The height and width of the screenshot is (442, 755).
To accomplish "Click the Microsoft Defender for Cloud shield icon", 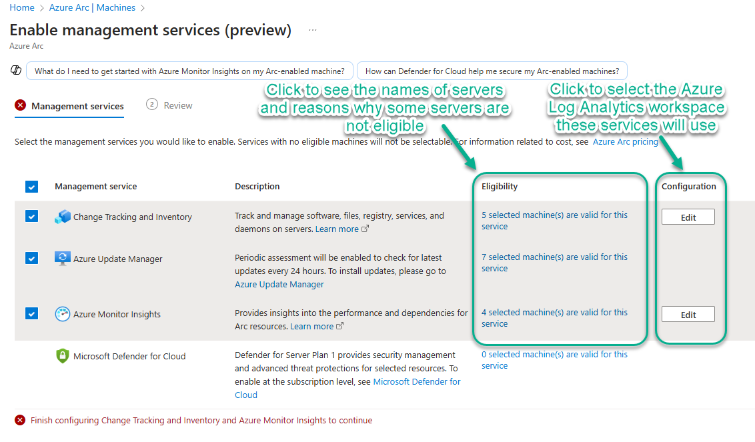I will click(x=63, y=356).
